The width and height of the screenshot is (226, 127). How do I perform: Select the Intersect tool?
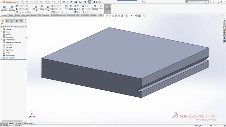click(86, 9)
